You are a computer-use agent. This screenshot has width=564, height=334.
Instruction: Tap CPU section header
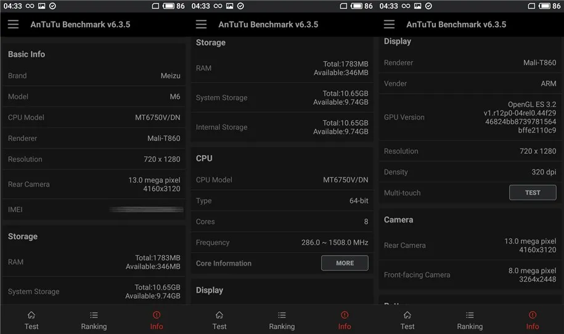(x=204, y=158)
